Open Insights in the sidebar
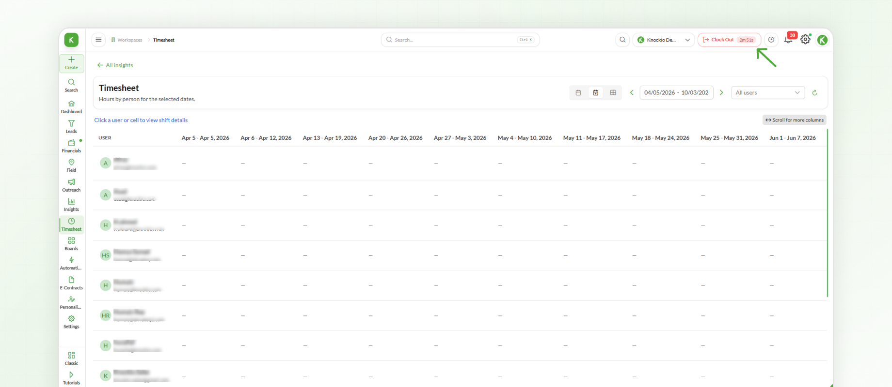 coord(71,205)
